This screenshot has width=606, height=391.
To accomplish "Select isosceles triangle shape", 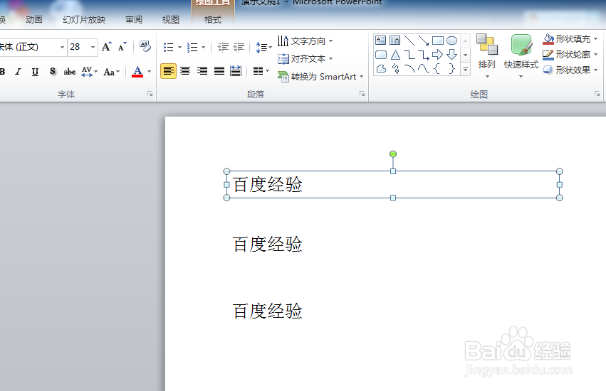I will pyautogui.click(x=395, y=55).
